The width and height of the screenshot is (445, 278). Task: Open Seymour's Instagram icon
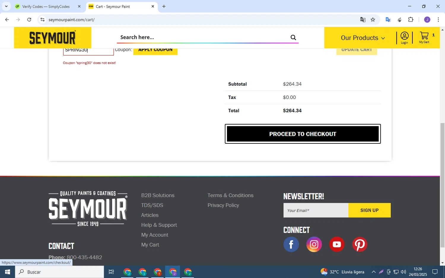pyautogui.click(x=314, y=245)
